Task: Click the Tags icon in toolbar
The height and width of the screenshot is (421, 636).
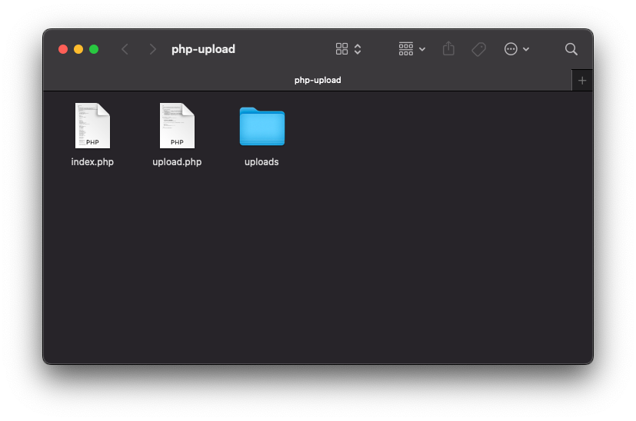Action: [x=478, y=49]
